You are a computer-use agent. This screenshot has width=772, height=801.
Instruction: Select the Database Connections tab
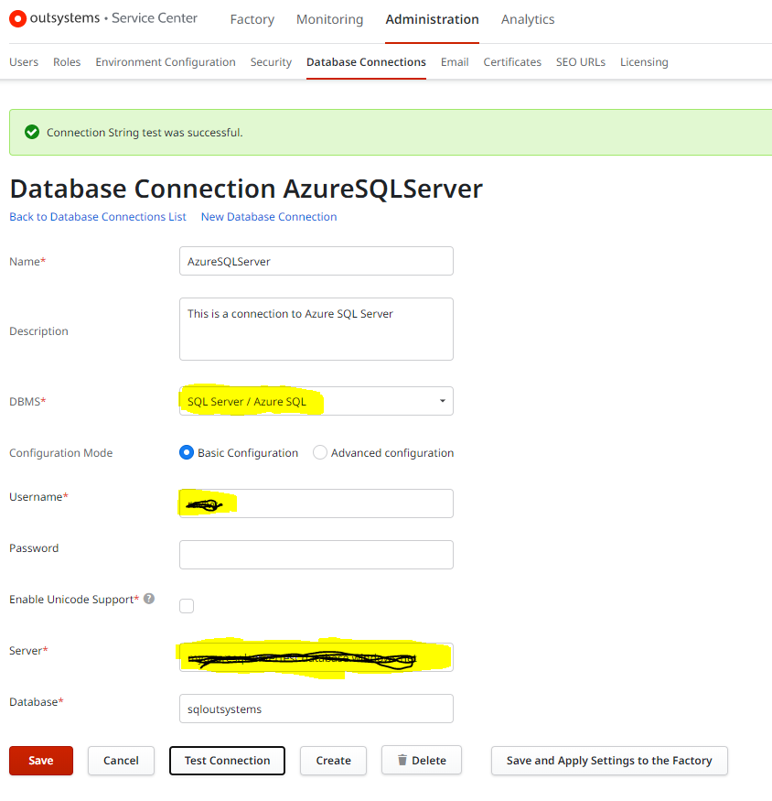coord(366,61)
